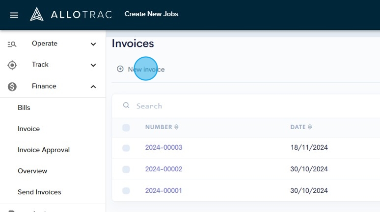
Task: Sort invoices by the DATE column arrows
Action: coord(310,127)
